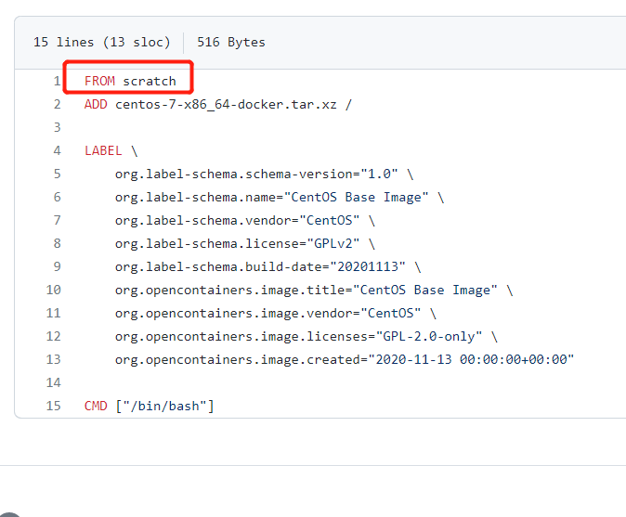
Task: Click line number 1
Action: [57, 81]
